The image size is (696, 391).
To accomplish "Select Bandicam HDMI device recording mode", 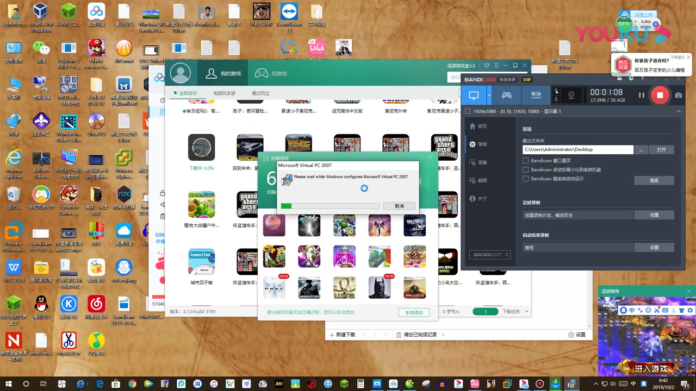I will click(x=536, y=95).
